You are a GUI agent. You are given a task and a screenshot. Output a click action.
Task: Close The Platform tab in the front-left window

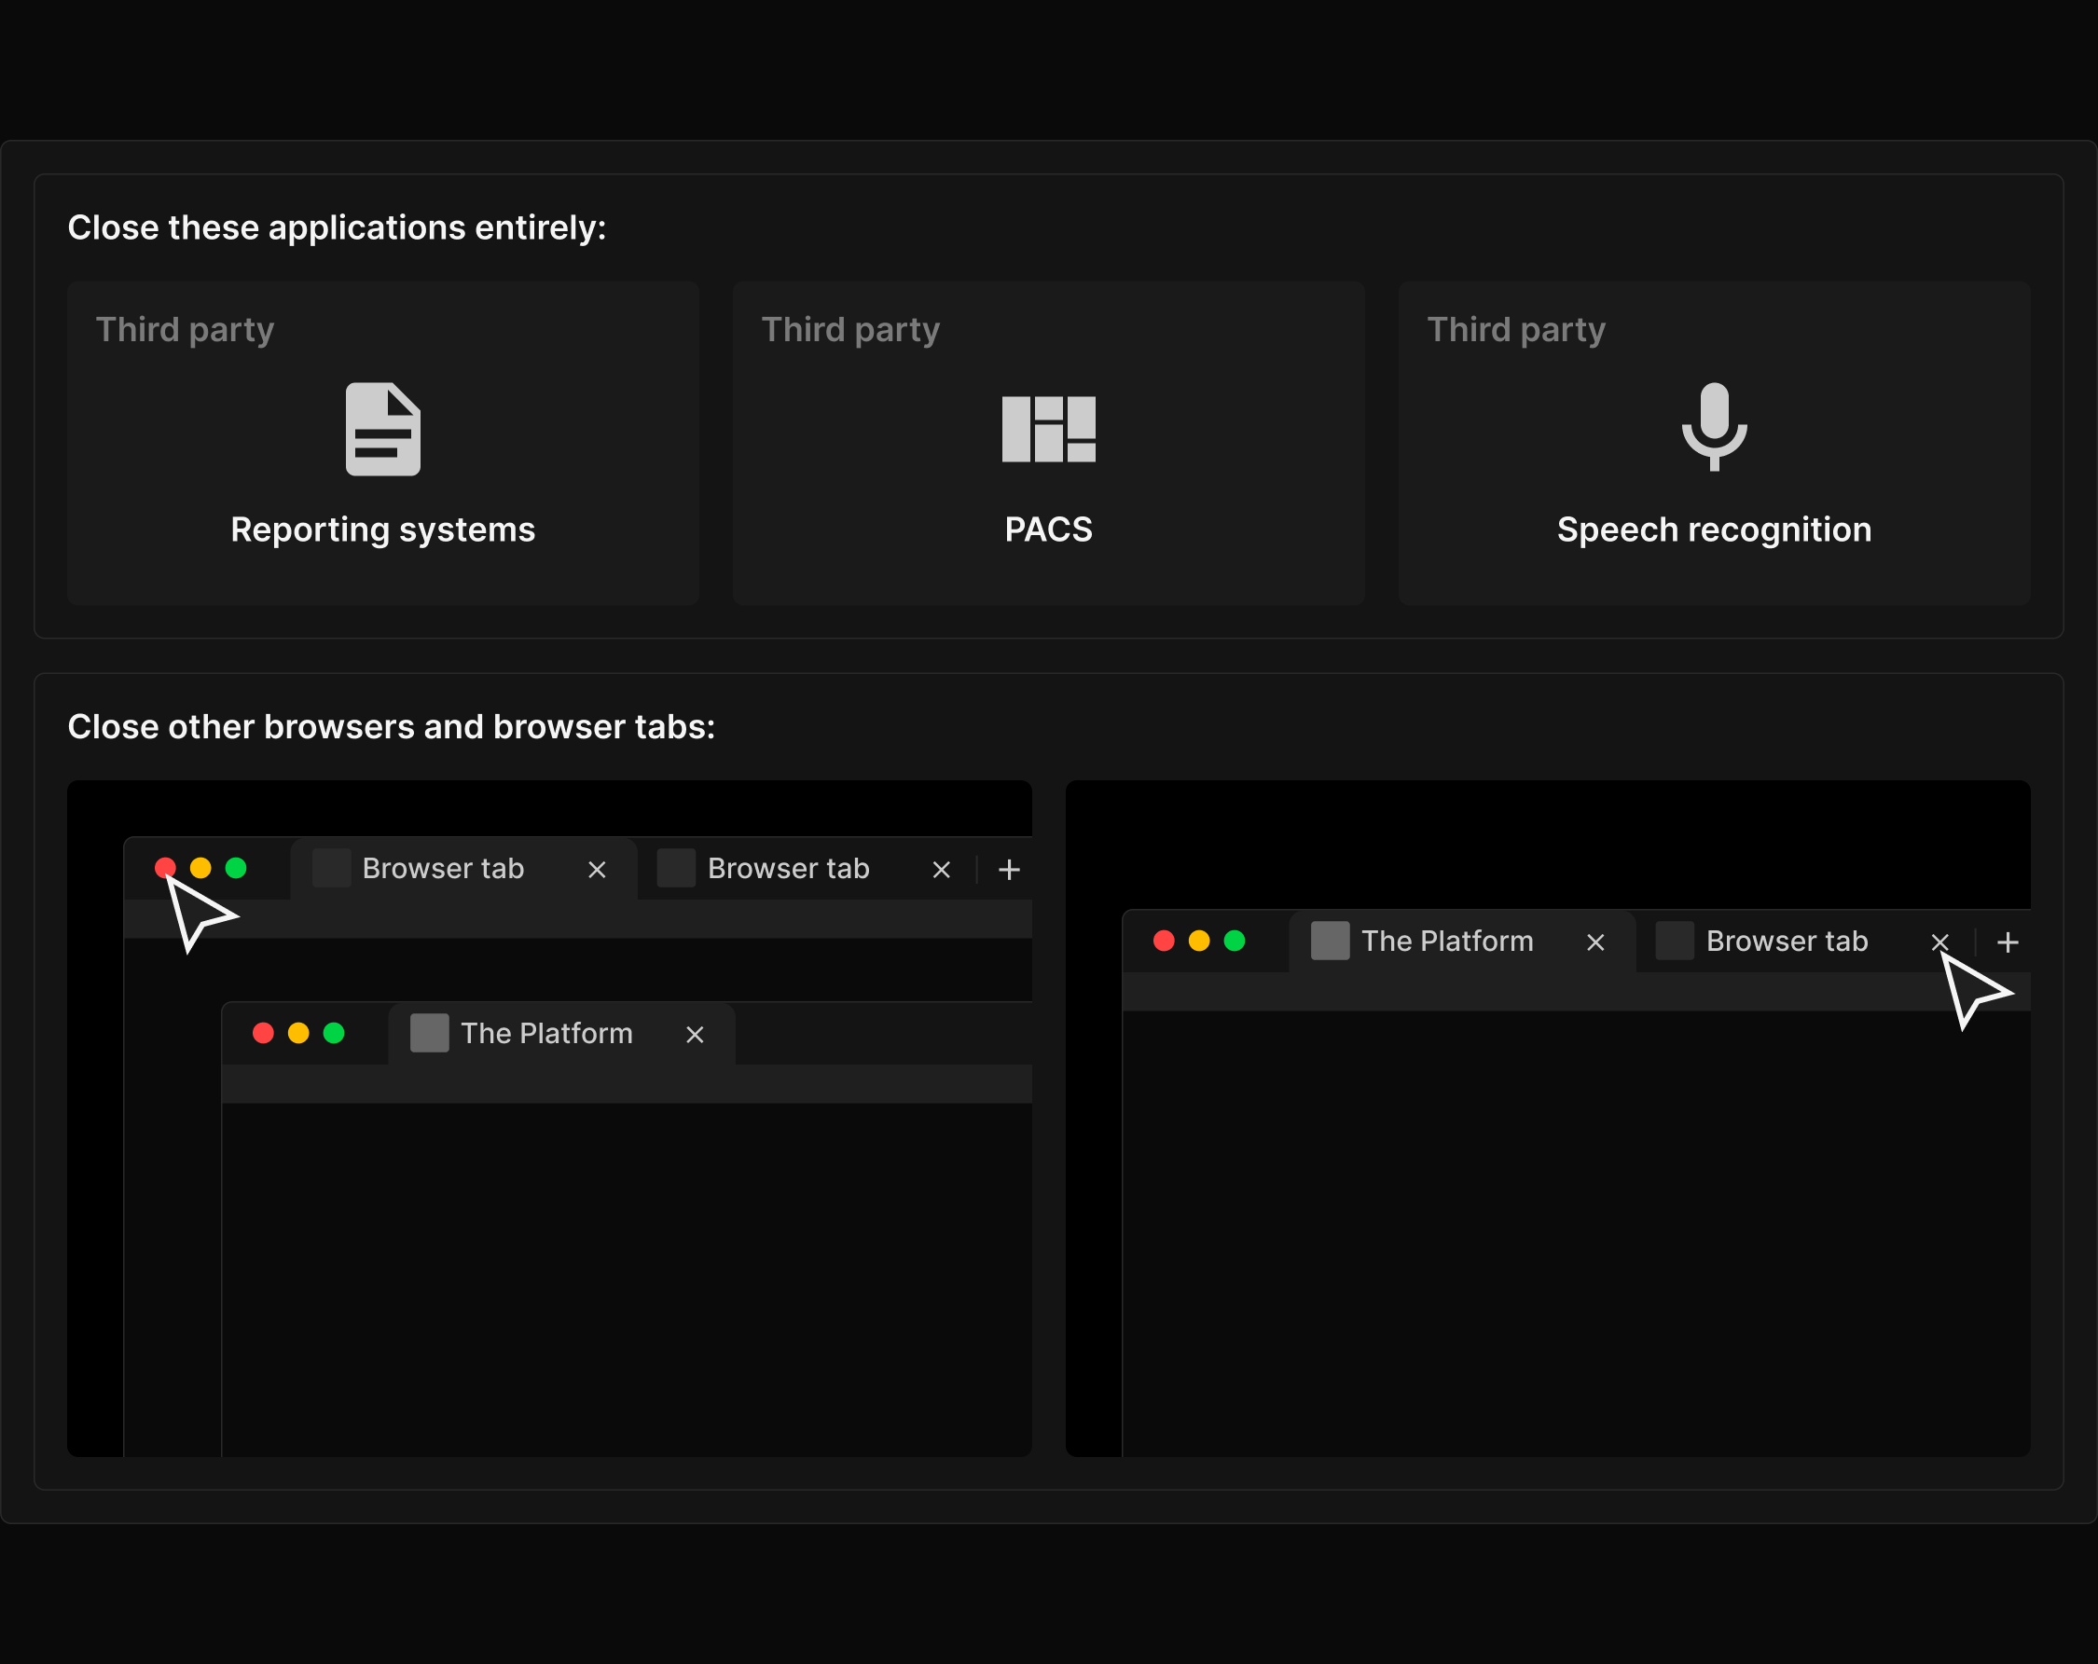tap(695, 1036)
